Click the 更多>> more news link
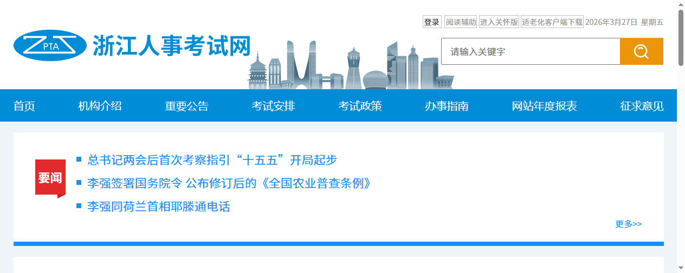685x273 pixels. pos(628,224)
